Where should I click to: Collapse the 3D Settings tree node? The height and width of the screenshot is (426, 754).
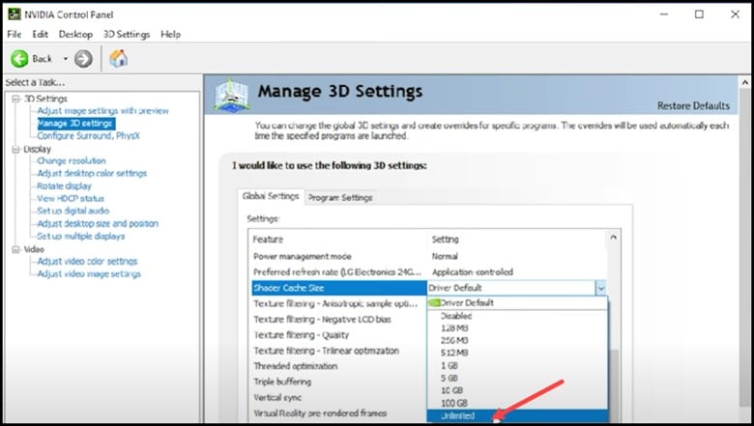pyautogui.click(x=14, y=99)
